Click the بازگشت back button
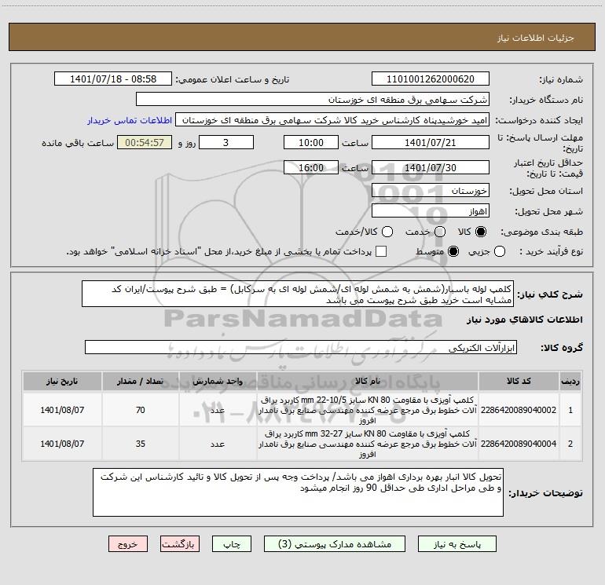The width and height of the screenshot is (605, 585). (180, 543)
